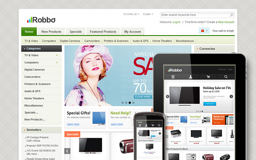Open the tablet's US Dollar dropdown
The width and height of the screenshot is (256, 160).
point(222,69)
